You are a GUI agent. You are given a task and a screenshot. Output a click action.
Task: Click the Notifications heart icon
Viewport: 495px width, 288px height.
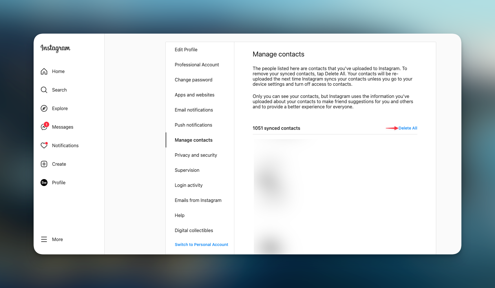[44, 145]
